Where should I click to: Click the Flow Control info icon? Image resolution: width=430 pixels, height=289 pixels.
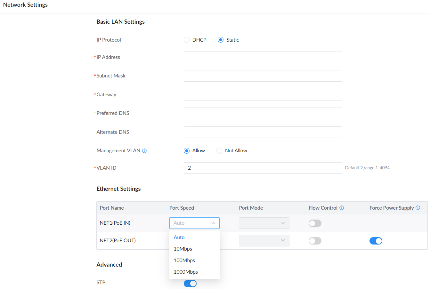342,208
